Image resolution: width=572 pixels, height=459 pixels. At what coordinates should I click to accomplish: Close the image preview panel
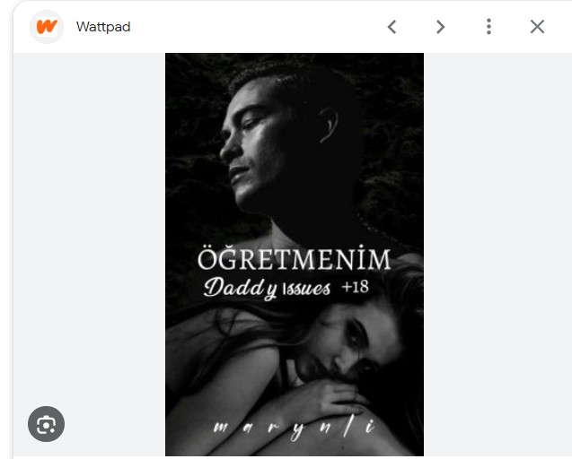537,27
